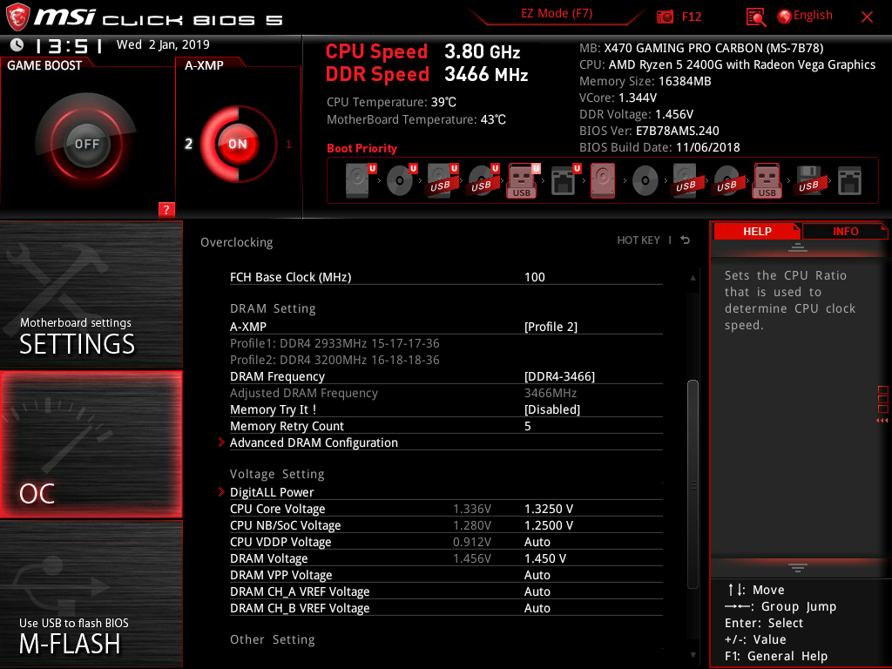Select the legacy USB key boot icon
The width and height of the screenshot is (892, 669).
point(767,181)
